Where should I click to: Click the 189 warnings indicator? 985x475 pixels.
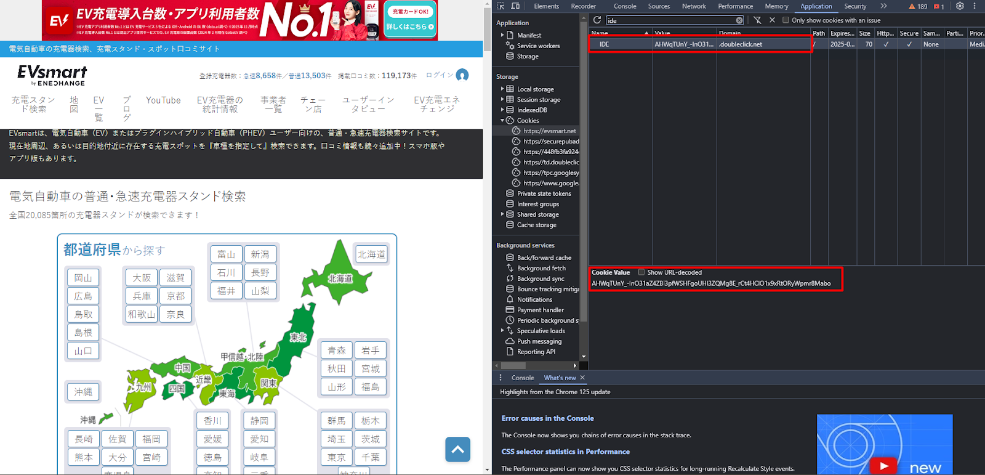pyautogui.click(x=918, y=6)
